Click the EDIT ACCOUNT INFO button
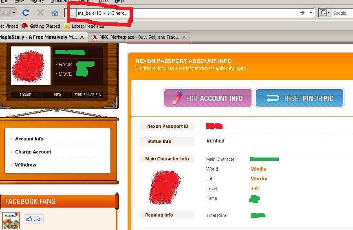The width and height of the screenshot is (353, 230). tap(207, 98)
